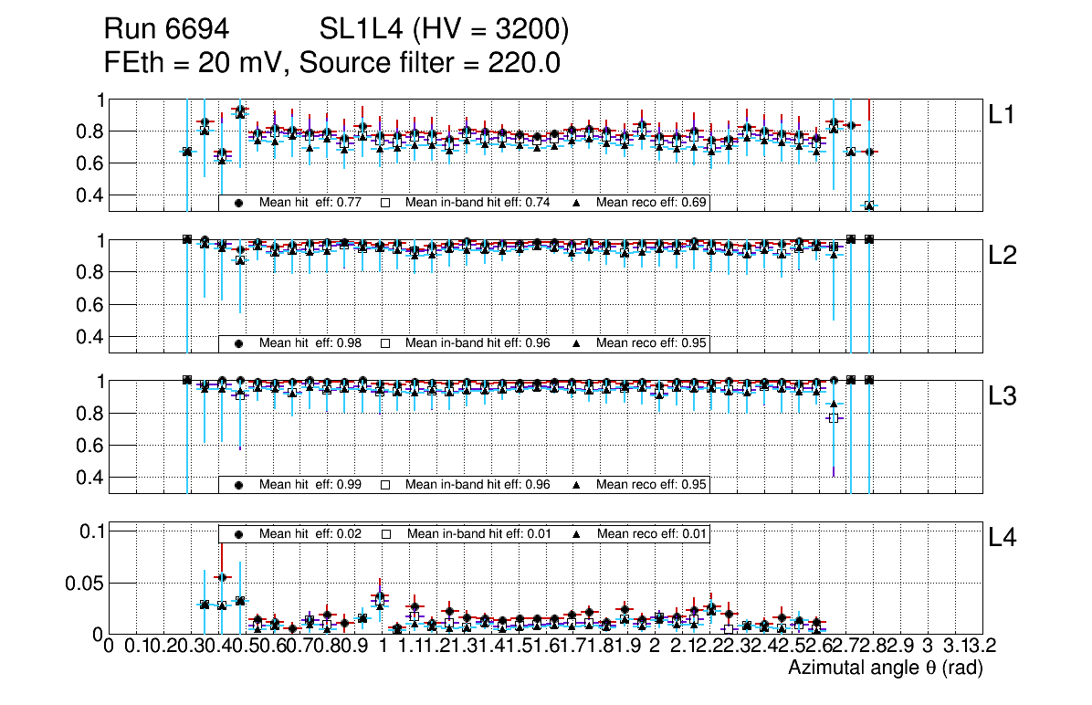The height and width of the screenshot is (705, 1092).
Task: Select the L4 panel label
Action: (1003, 538)
